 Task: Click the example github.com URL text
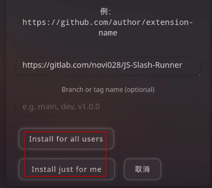coord(108,27)
